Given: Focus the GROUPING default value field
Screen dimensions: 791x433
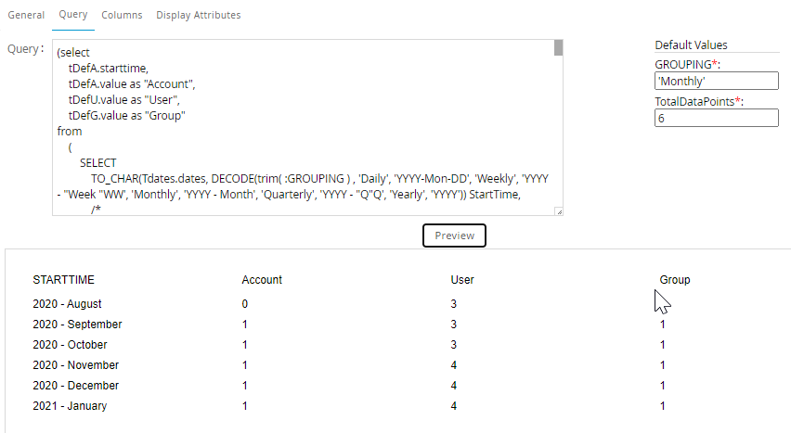Looking at the screenshot, I should click(716, 81).
